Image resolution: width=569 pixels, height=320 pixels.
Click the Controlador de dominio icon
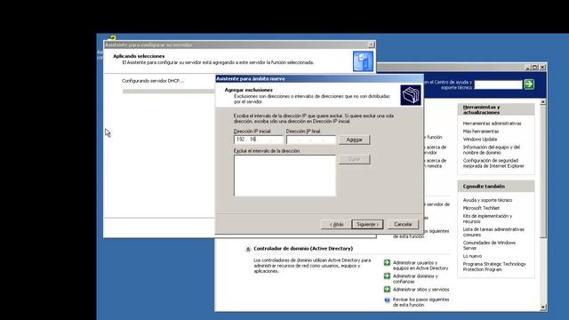[248, 249]
